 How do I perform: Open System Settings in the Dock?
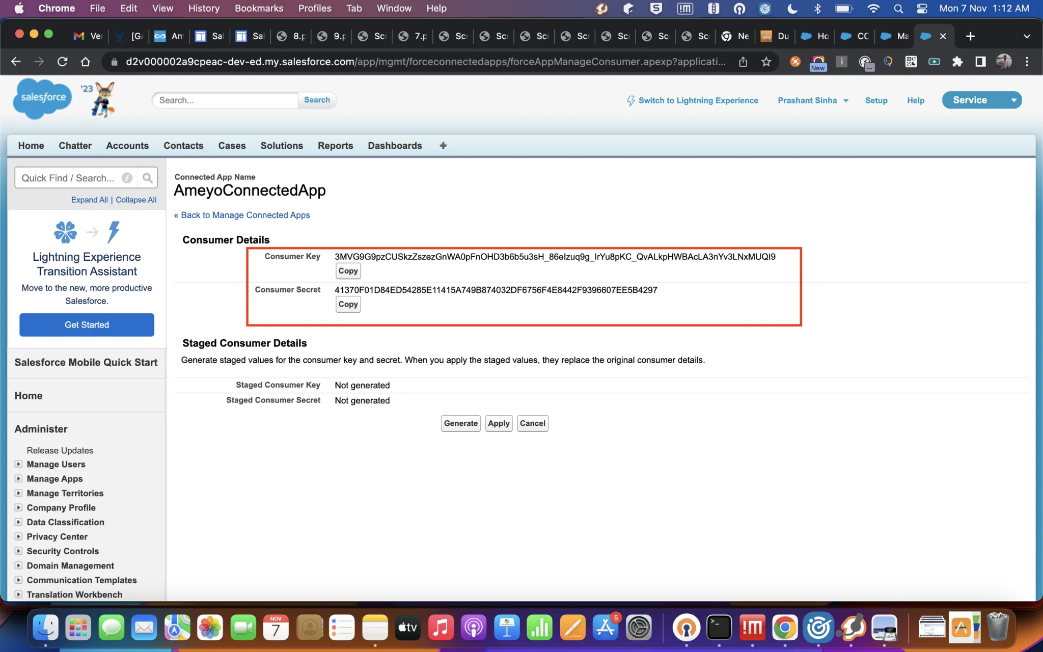[638, 627]
